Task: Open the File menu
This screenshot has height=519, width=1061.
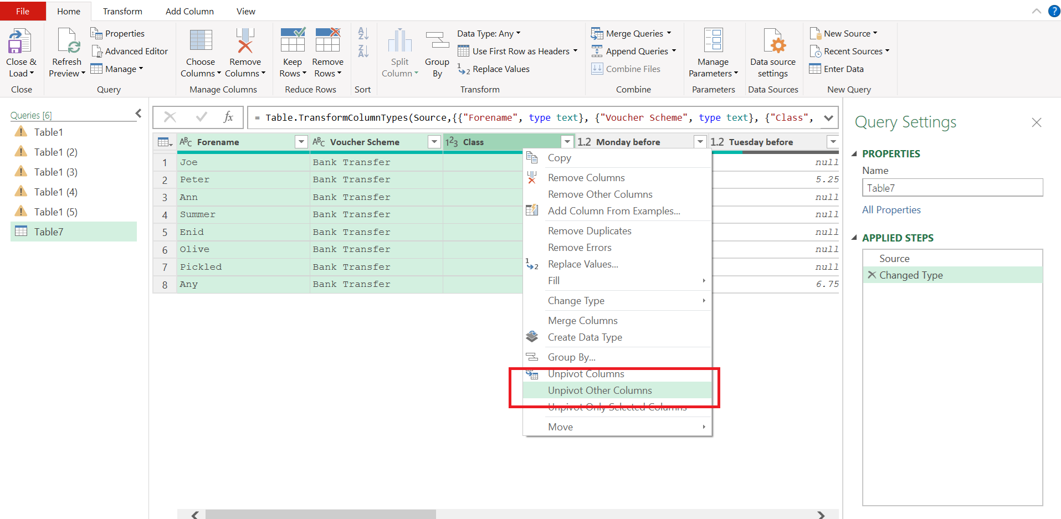Action: click(x=23, y=11)
